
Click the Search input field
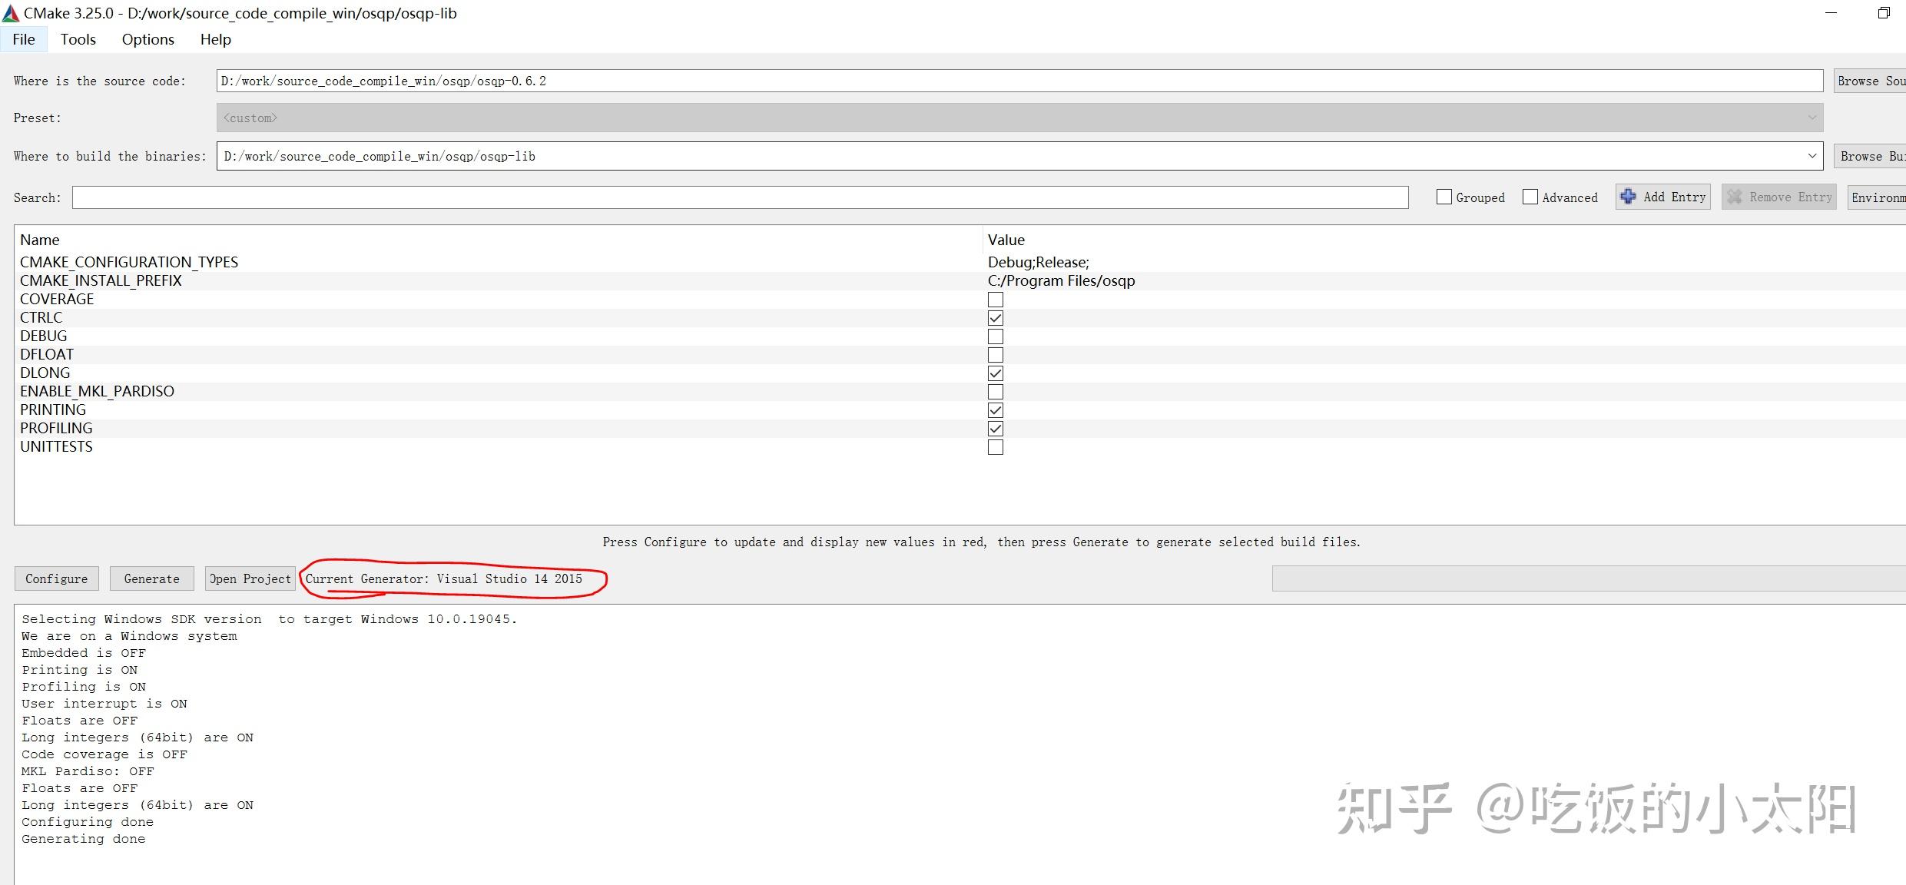coord(739,197)
